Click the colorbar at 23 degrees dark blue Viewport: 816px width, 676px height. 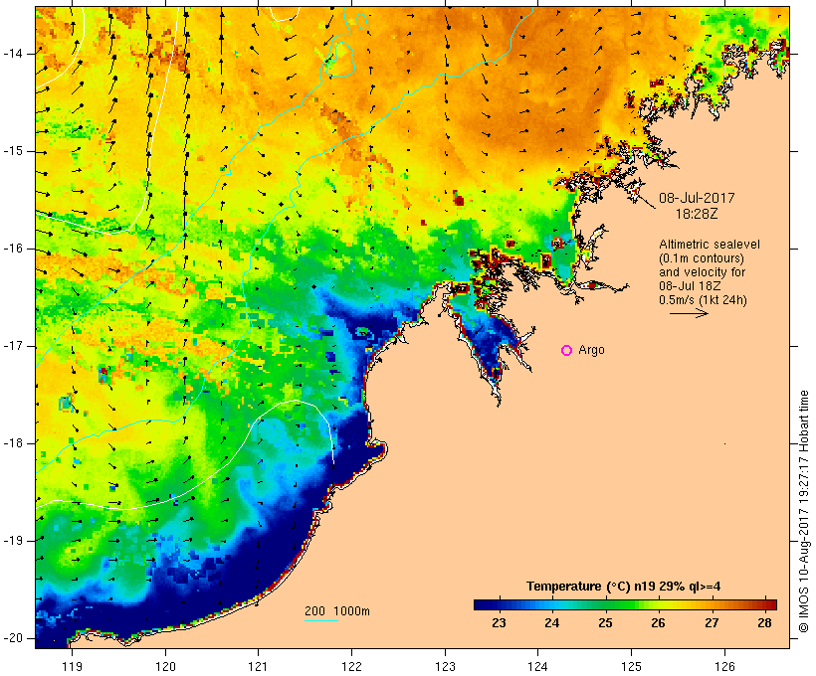500,604
